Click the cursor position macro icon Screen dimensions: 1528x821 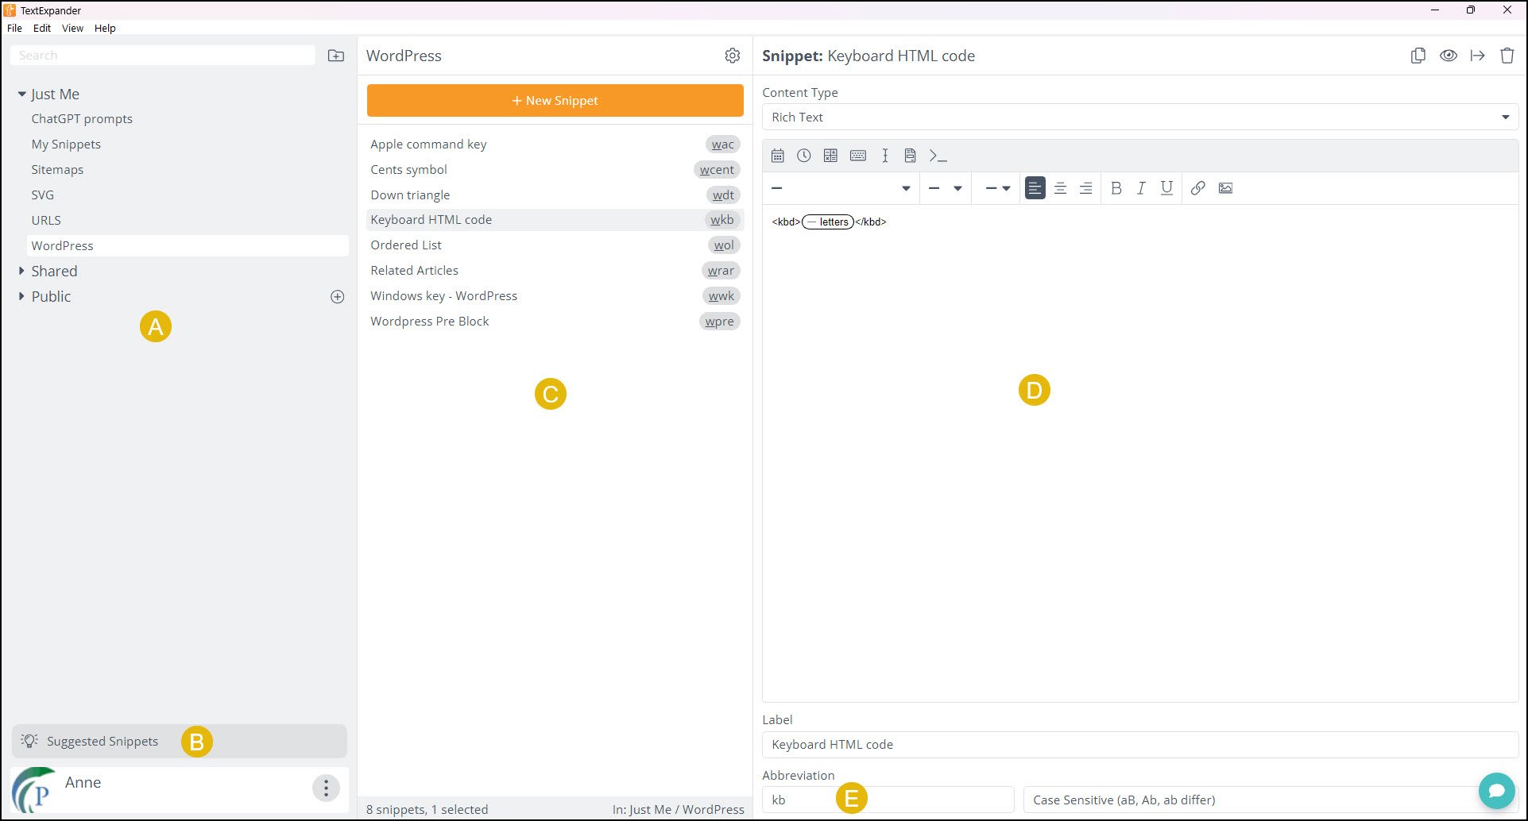tap(885, 156)
